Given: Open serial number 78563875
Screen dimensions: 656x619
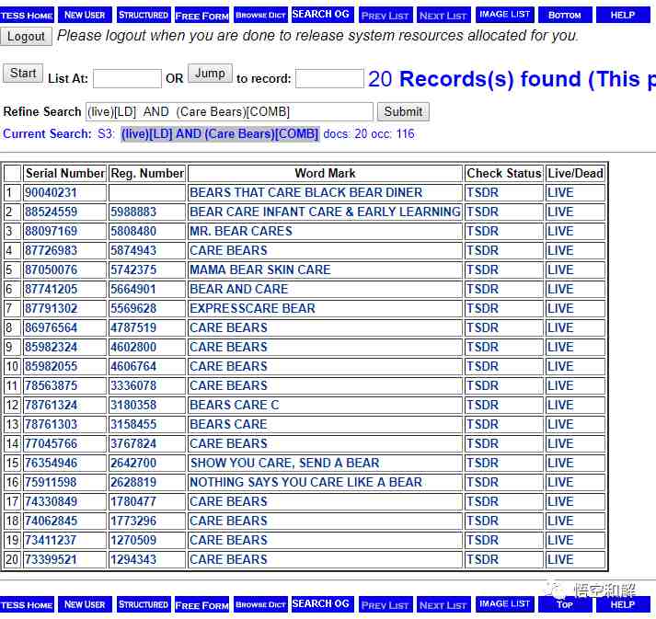Looking at the screenshot, I should 51,385.
